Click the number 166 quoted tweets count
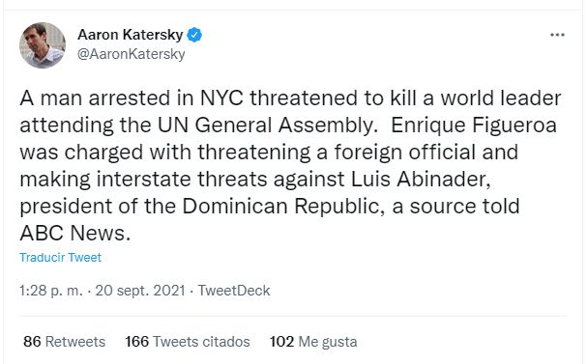This screenshot has height=364, width=587. pos(136,342)
